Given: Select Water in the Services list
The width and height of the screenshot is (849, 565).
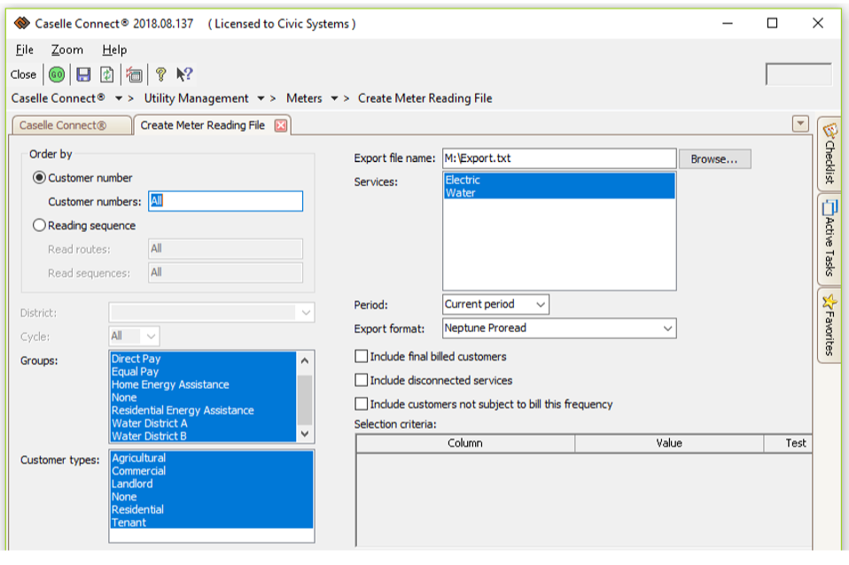Looking at the screenshot, I should tap(559, 193).
